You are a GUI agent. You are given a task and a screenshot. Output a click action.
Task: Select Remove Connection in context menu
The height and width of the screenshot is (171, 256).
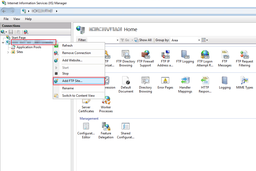point(79,53)
